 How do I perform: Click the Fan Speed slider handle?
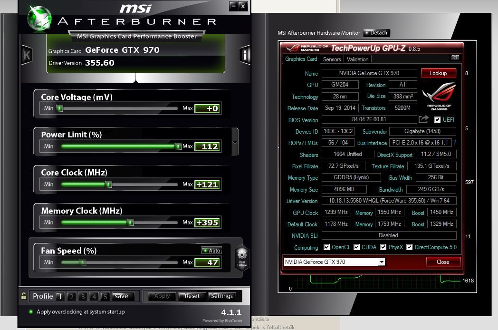point(83,262)
